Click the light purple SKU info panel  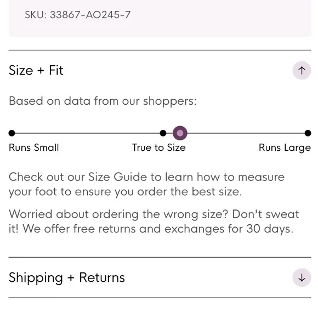160,18
